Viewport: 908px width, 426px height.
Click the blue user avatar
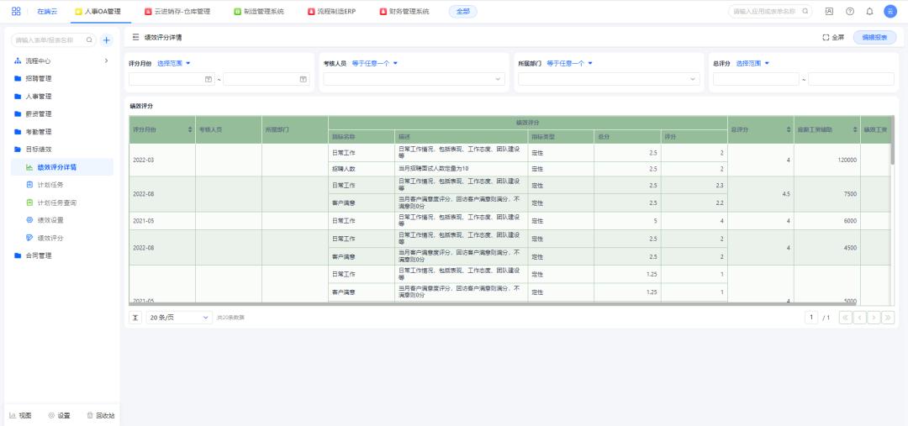(890, 11)
